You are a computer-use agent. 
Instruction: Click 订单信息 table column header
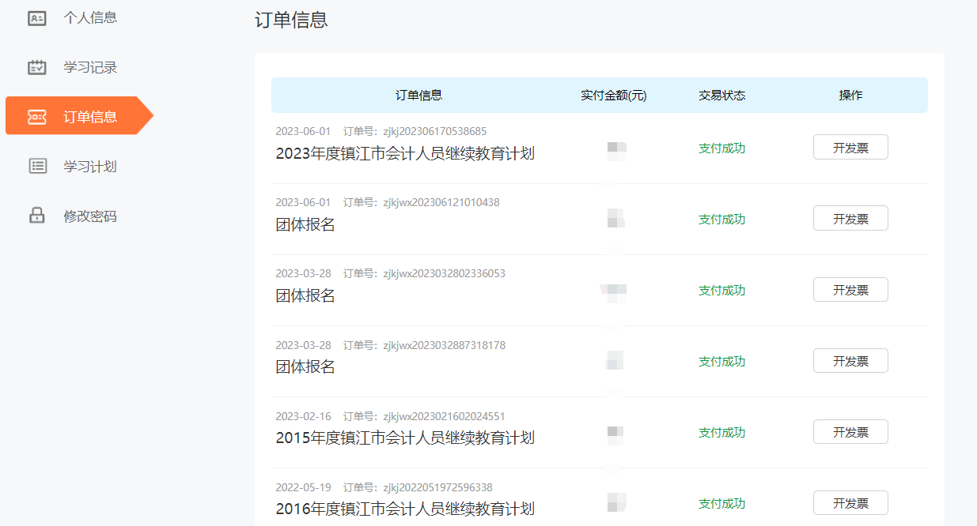[418, 95]
